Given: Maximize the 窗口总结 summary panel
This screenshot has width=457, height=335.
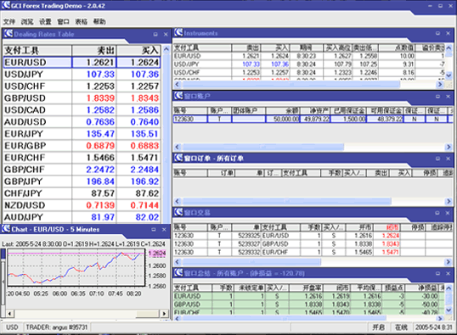Looking at the screenshot, I should (437, 274).
